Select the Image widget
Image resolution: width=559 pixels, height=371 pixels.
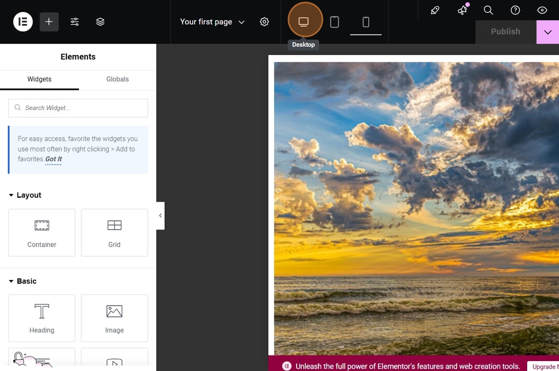point(114,318)
